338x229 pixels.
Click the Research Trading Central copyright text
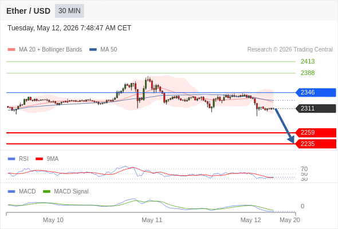(290, 50)
